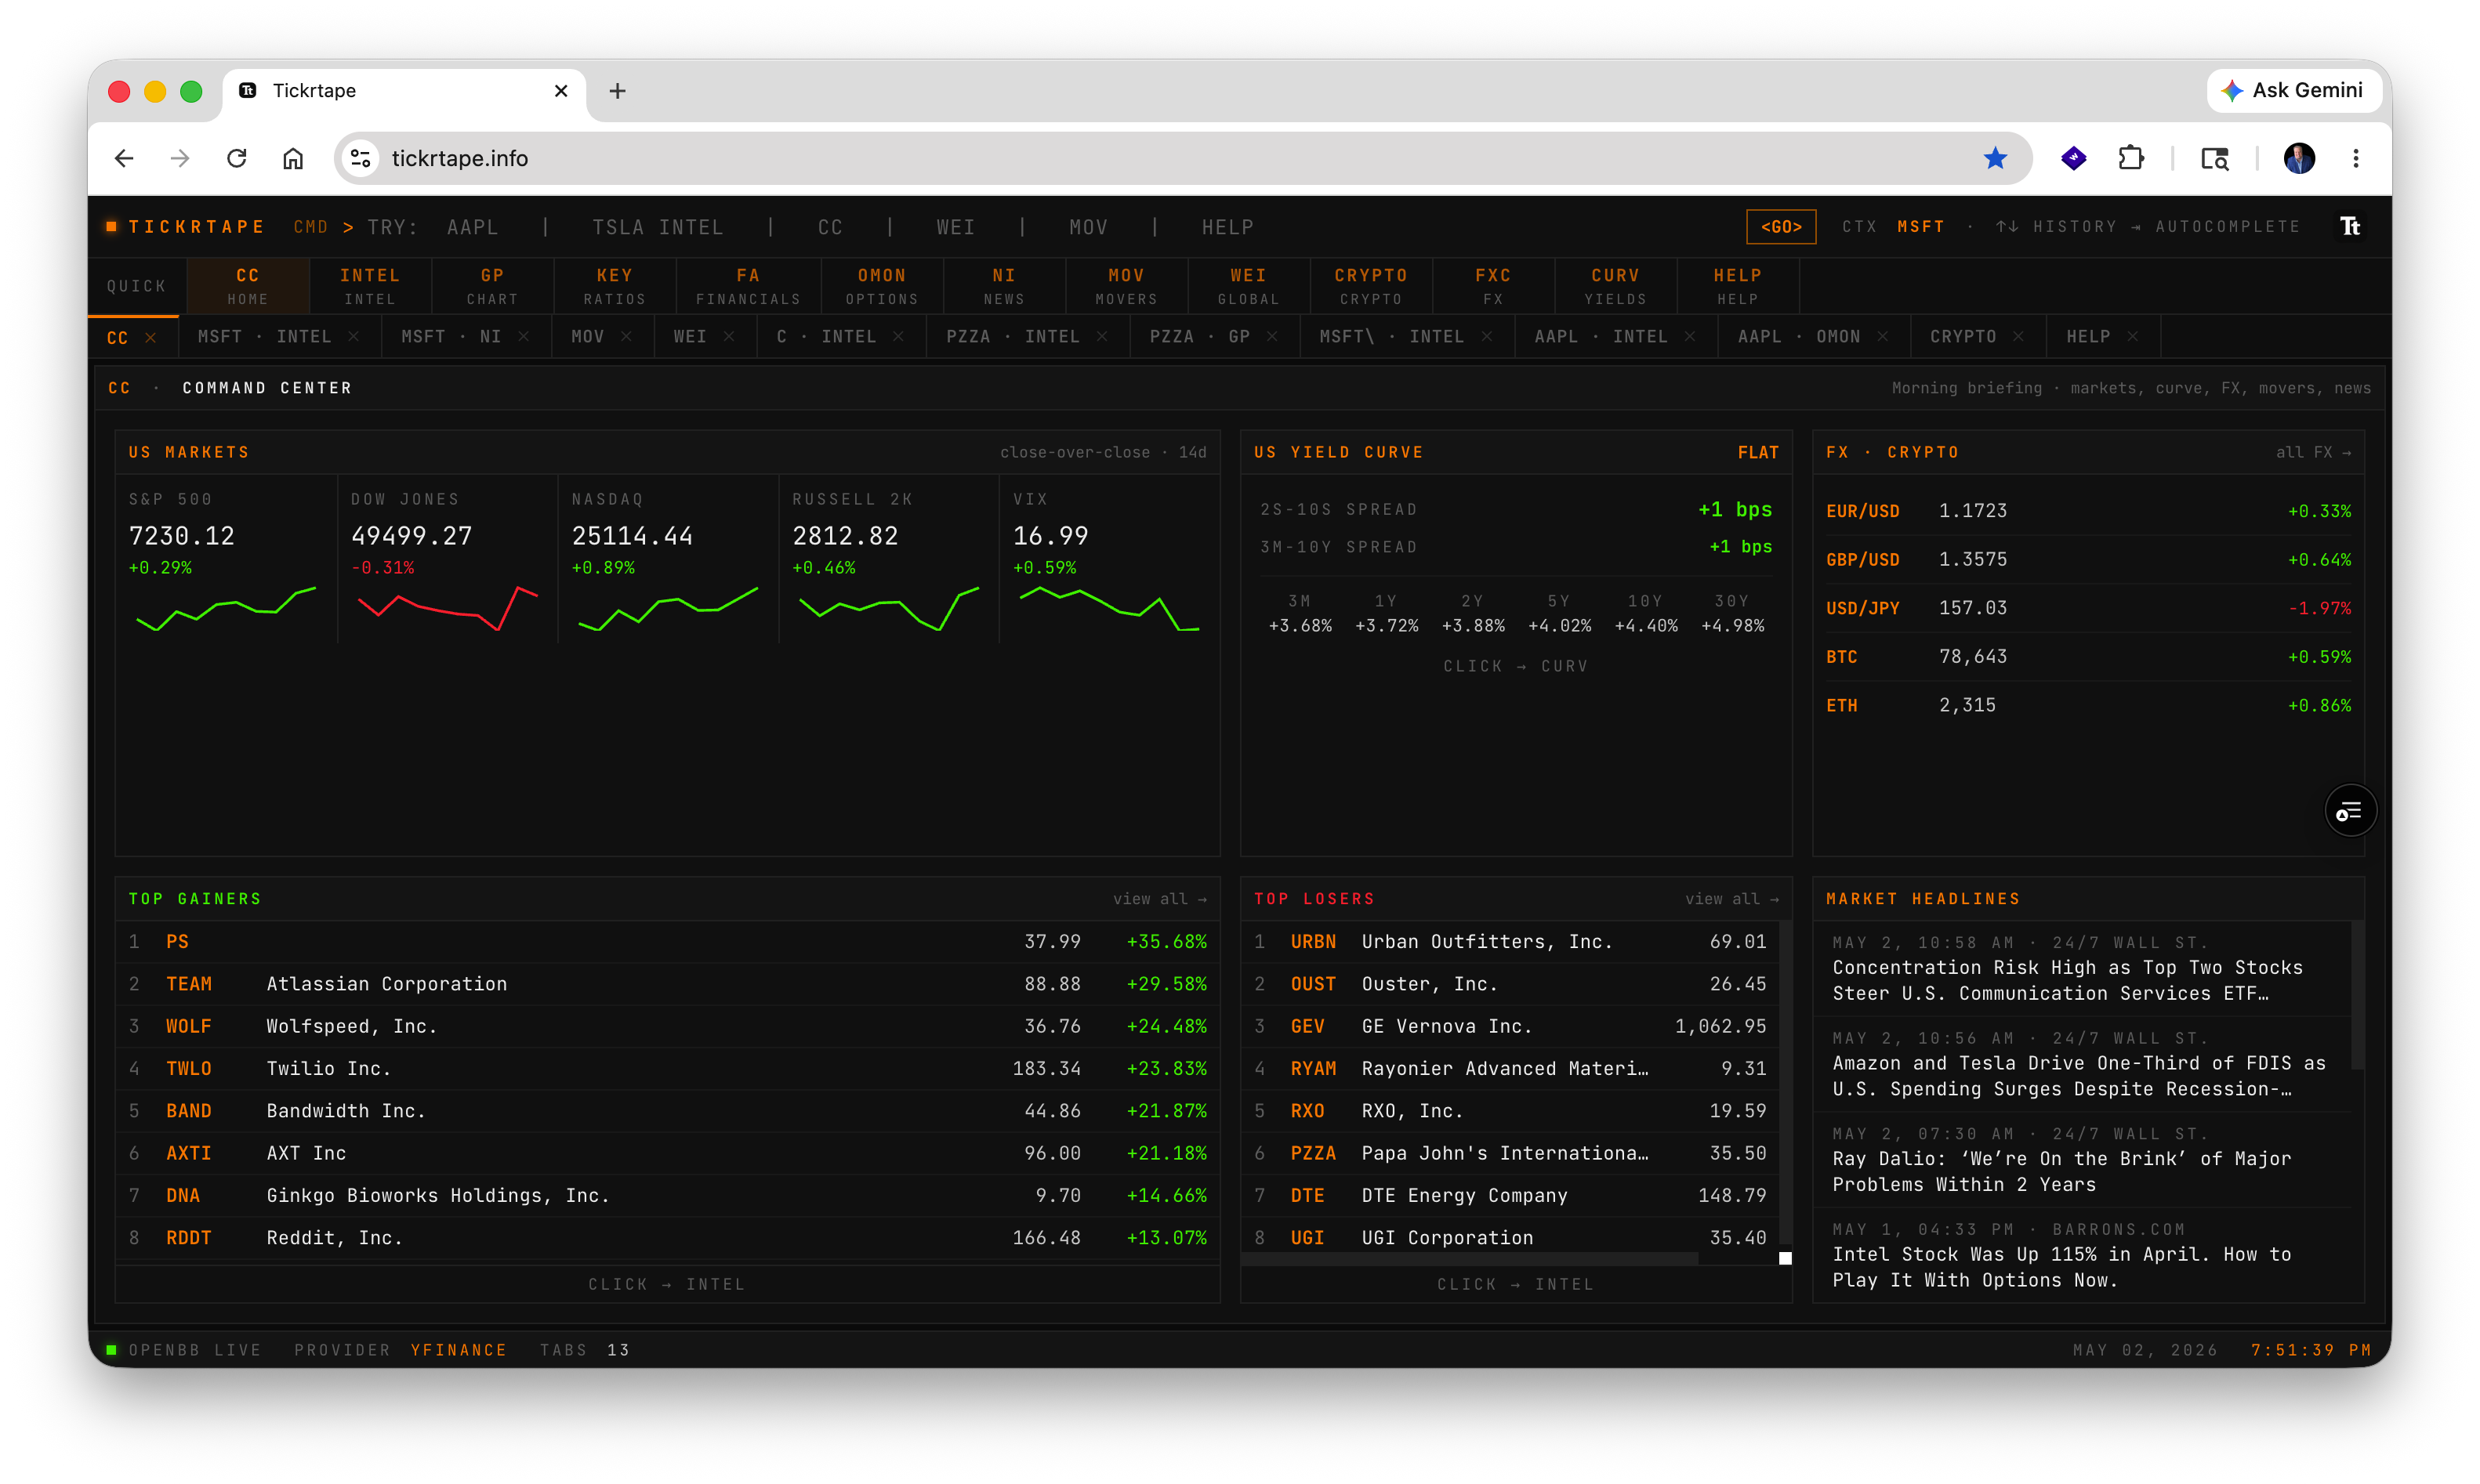Open MOV Movers quick function
This screenshot has height=1484, width=2480.
pyautogui.click(x=1126, y=286)
